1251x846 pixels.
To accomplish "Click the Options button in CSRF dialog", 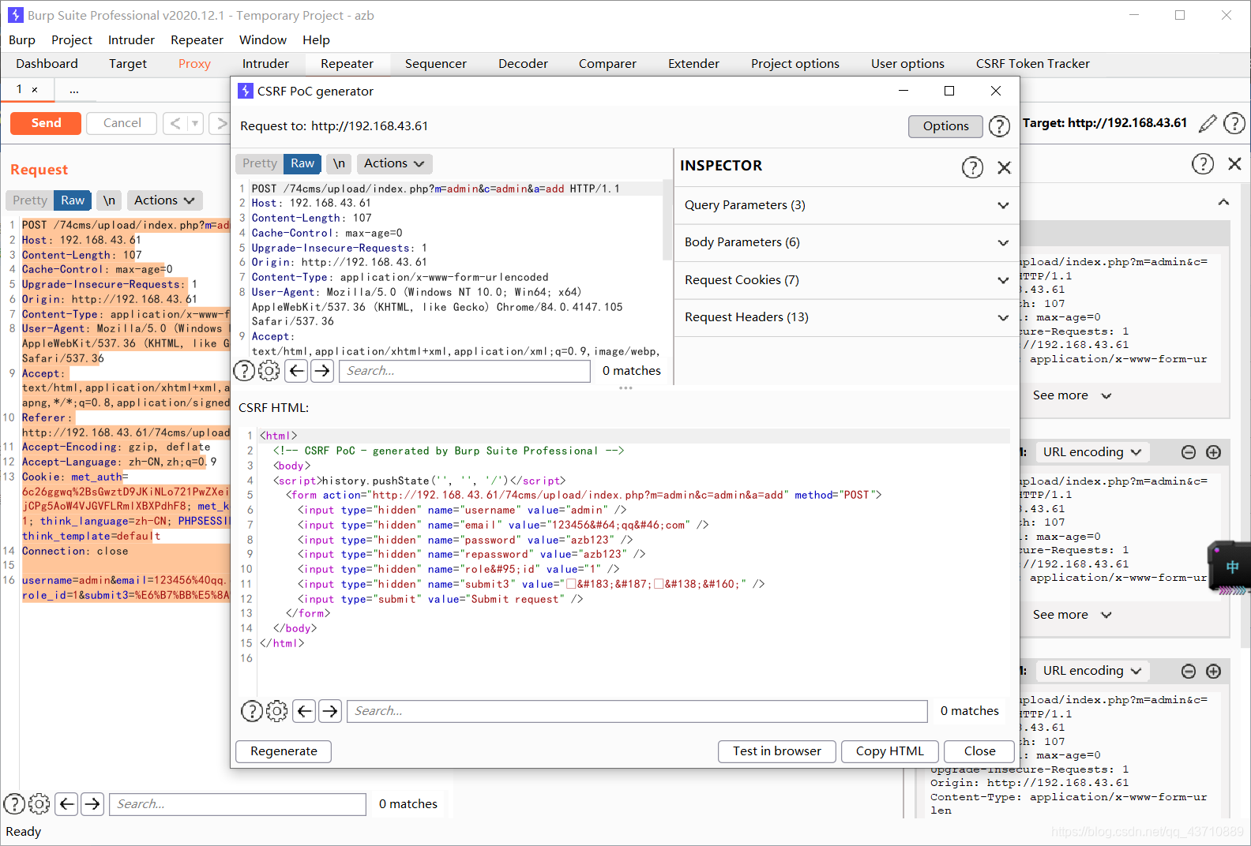I will point(945,126).
